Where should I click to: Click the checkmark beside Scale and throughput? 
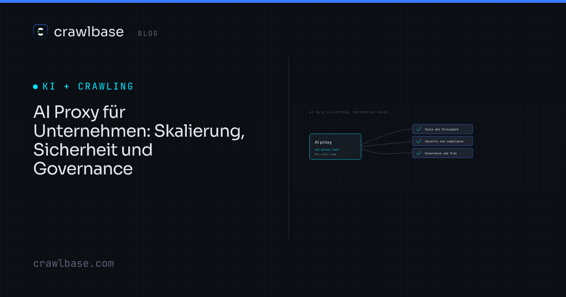pos(418,129)
